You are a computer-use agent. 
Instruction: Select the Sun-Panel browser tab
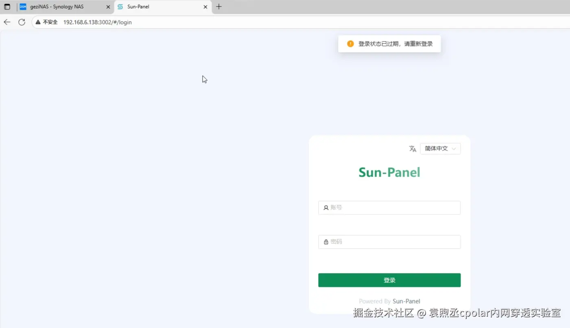click(x=163, y=7)
